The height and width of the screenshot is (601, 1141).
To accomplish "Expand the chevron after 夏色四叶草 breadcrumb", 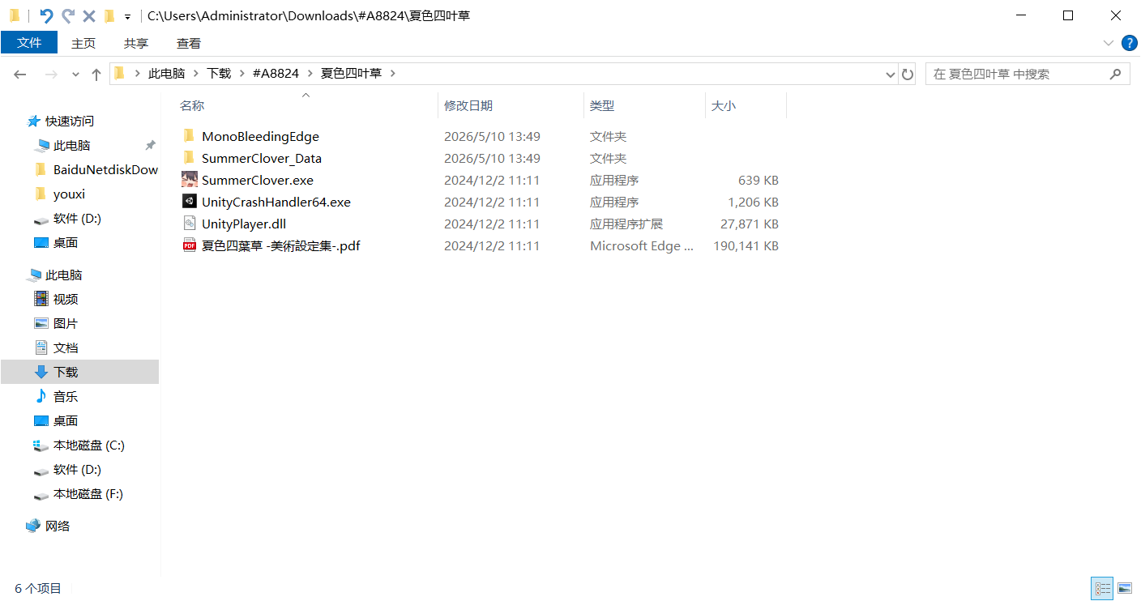I will 393,74.
